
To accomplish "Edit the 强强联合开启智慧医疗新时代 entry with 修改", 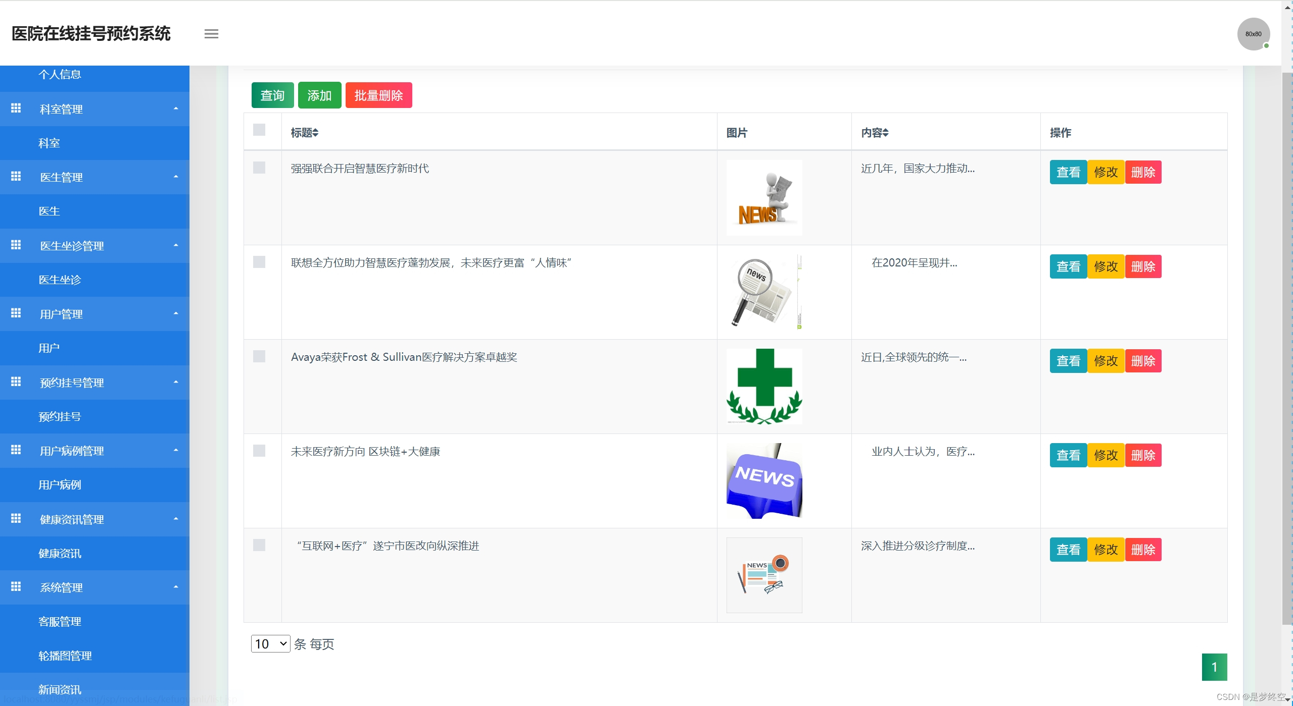I will [1106, 173].
